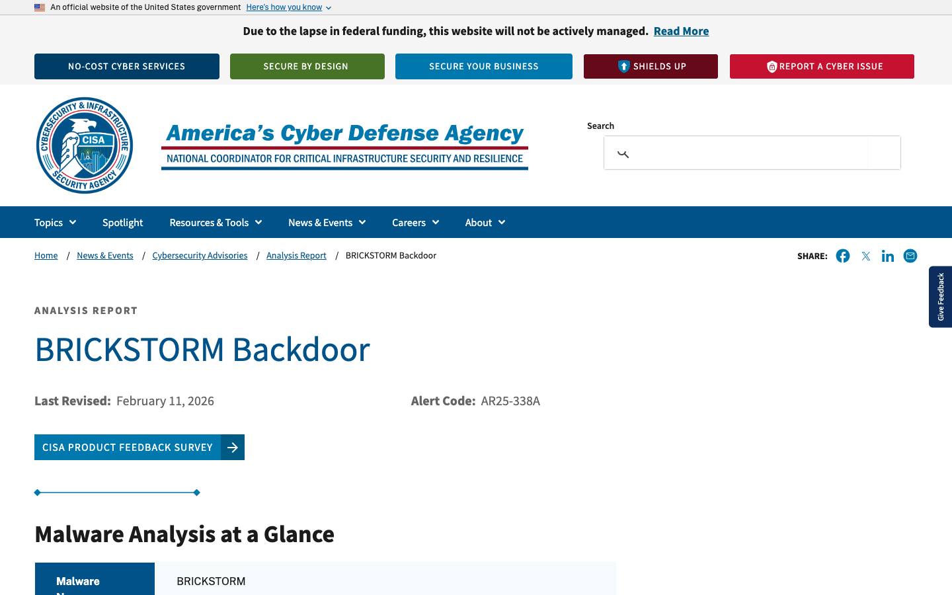
Task: Click the shield icon on Shields Up
Action: click(624, 66)
